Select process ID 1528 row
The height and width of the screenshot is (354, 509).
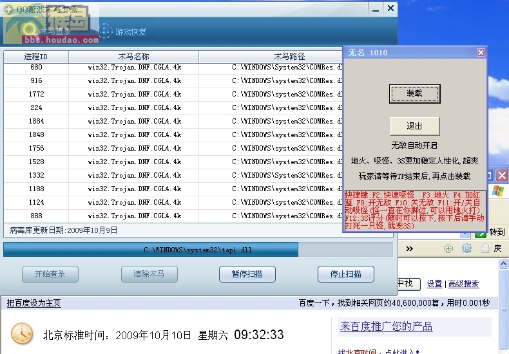tap(173, 162)
